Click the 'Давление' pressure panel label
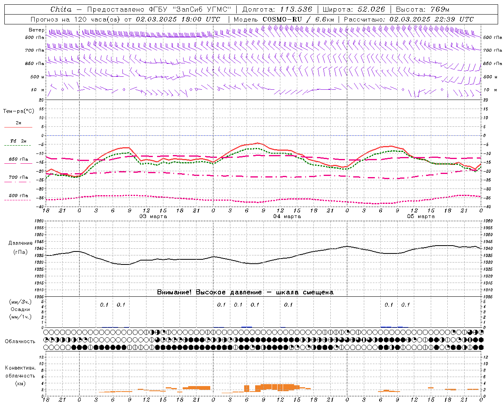Screen dimensions: 504x403 (x=20, y=243)
